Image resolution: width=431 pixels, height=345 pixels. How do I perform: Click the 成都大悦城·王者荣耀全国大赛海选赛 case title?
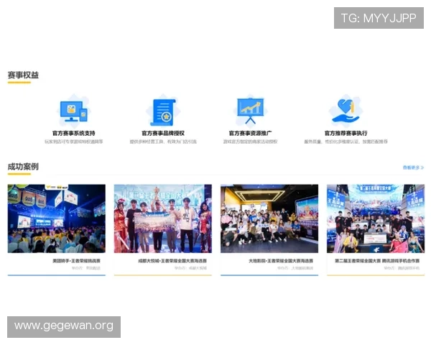click(172, 260)
